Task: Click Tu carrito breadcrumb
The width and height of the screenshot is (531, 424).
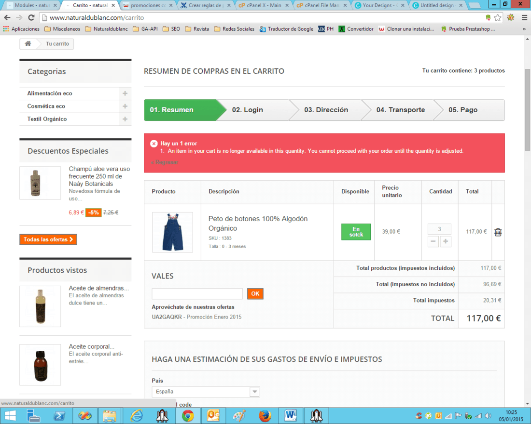Action: pyautogui.click(x=57, y=44)
